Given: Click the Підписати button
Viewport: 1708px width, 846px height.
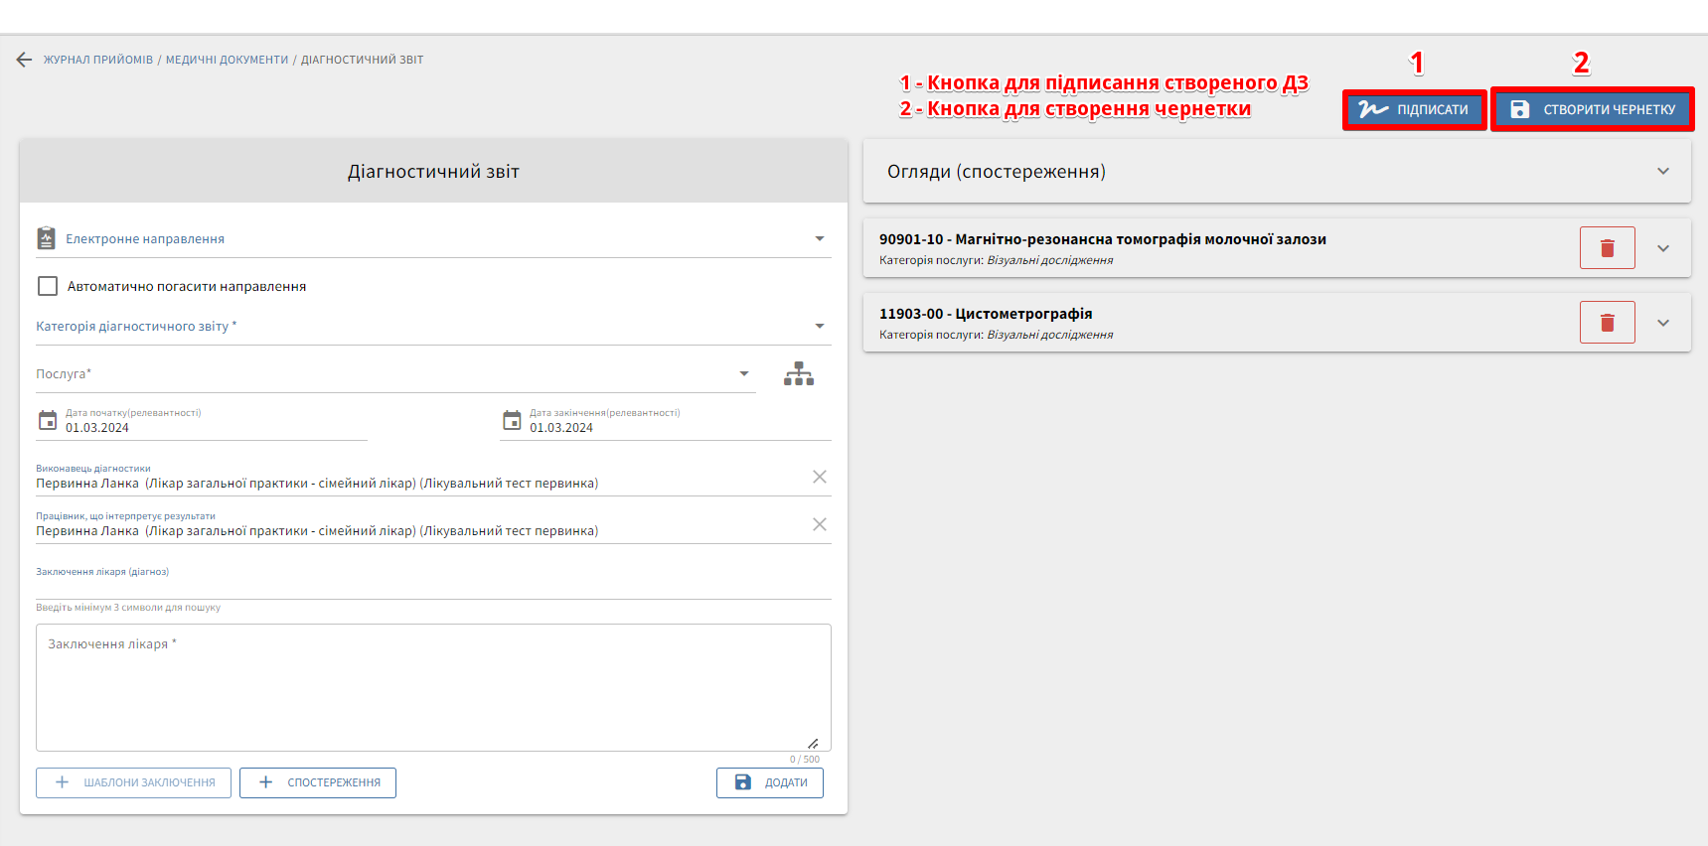Looking at the screenshot, I should pyautogui.click(x=1415, y=109).
